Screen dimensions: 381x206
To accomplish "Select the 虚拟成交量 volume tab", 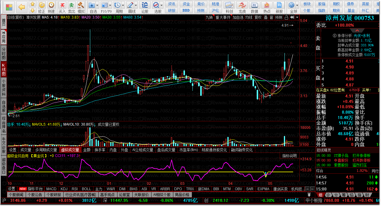I will 70,150.
